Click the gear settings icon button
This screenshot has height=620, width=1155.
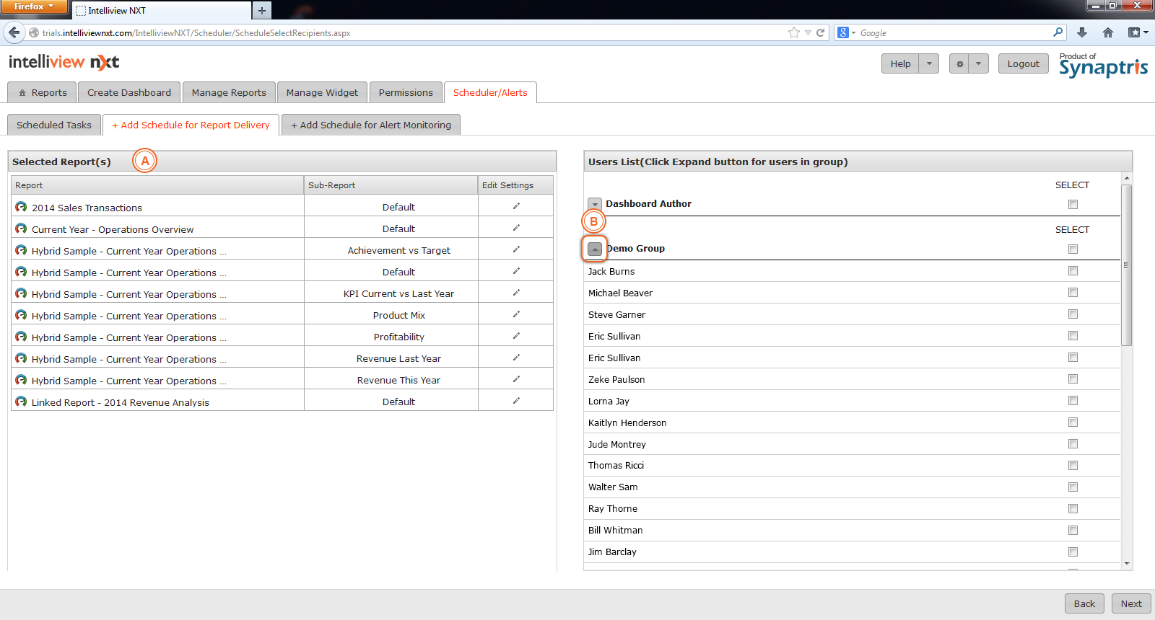(959, 64)
